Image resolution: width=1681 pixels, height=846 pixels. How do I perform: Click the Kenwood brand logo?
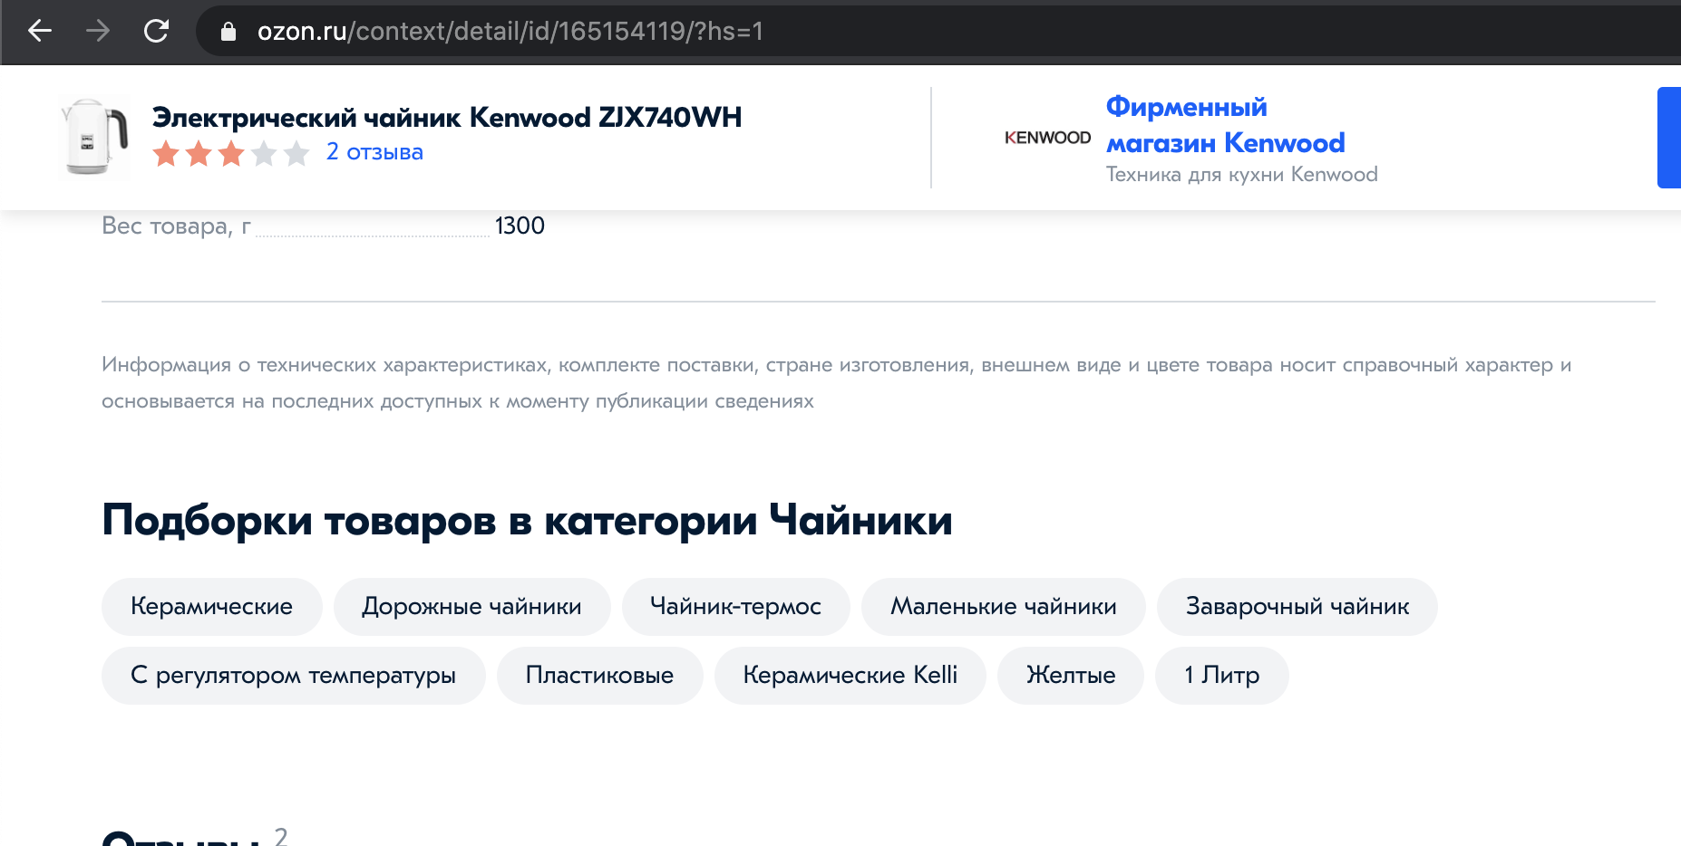click(1047, 138)
